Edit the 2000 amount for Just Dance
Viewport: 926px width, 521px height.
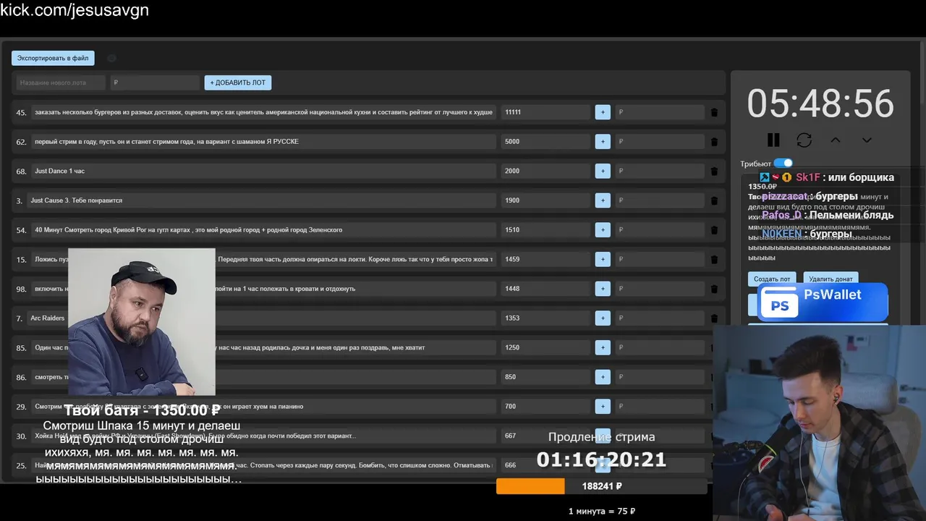coord(545,171)
